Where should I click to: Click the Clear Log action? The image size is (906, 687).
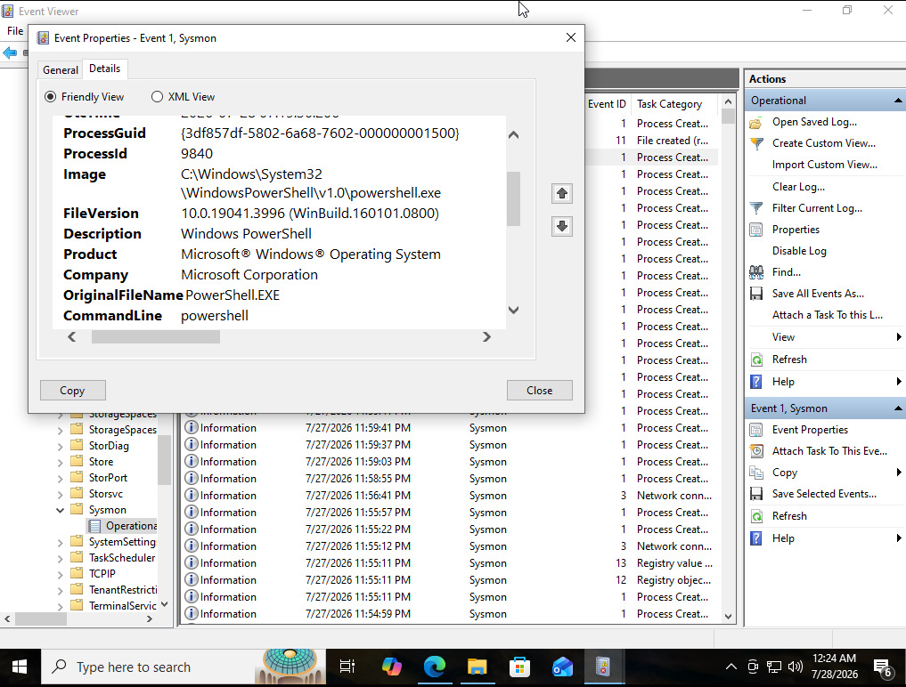(x=798, y=187)
